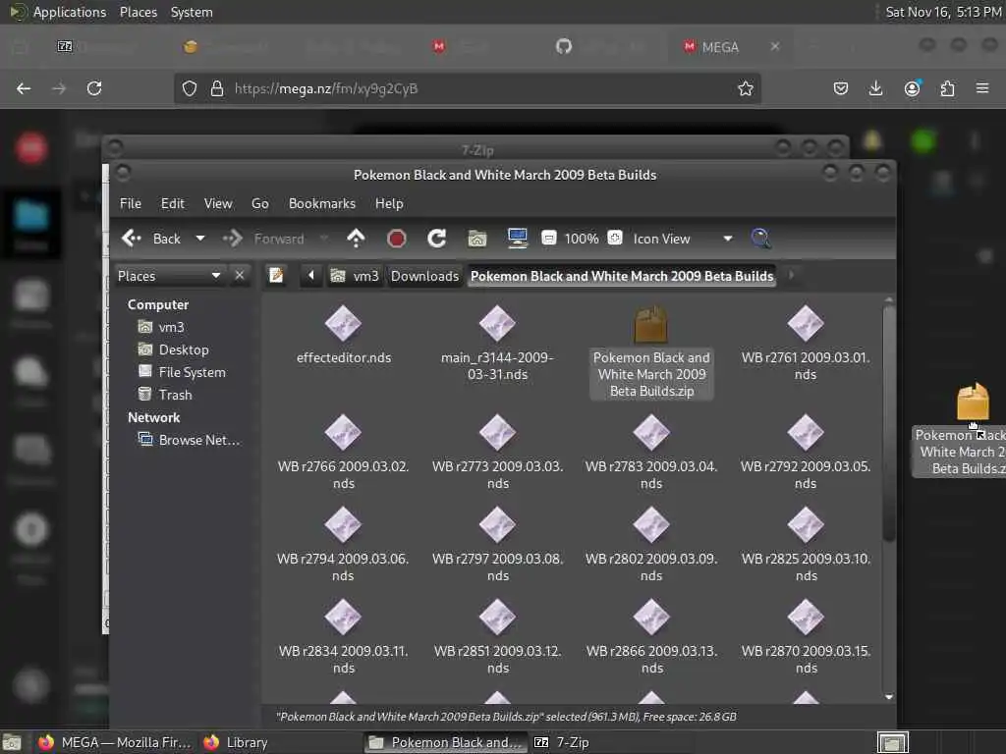Click the Downloads breadcrumb button
Image resolution: width=1006 pixels, height=754 pixels.
pos(424,276)
